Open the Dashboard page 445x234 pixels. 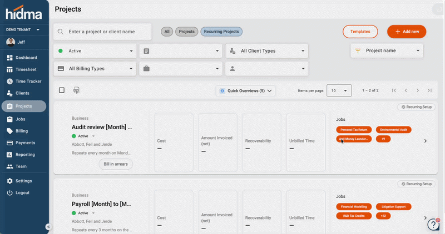26,58
